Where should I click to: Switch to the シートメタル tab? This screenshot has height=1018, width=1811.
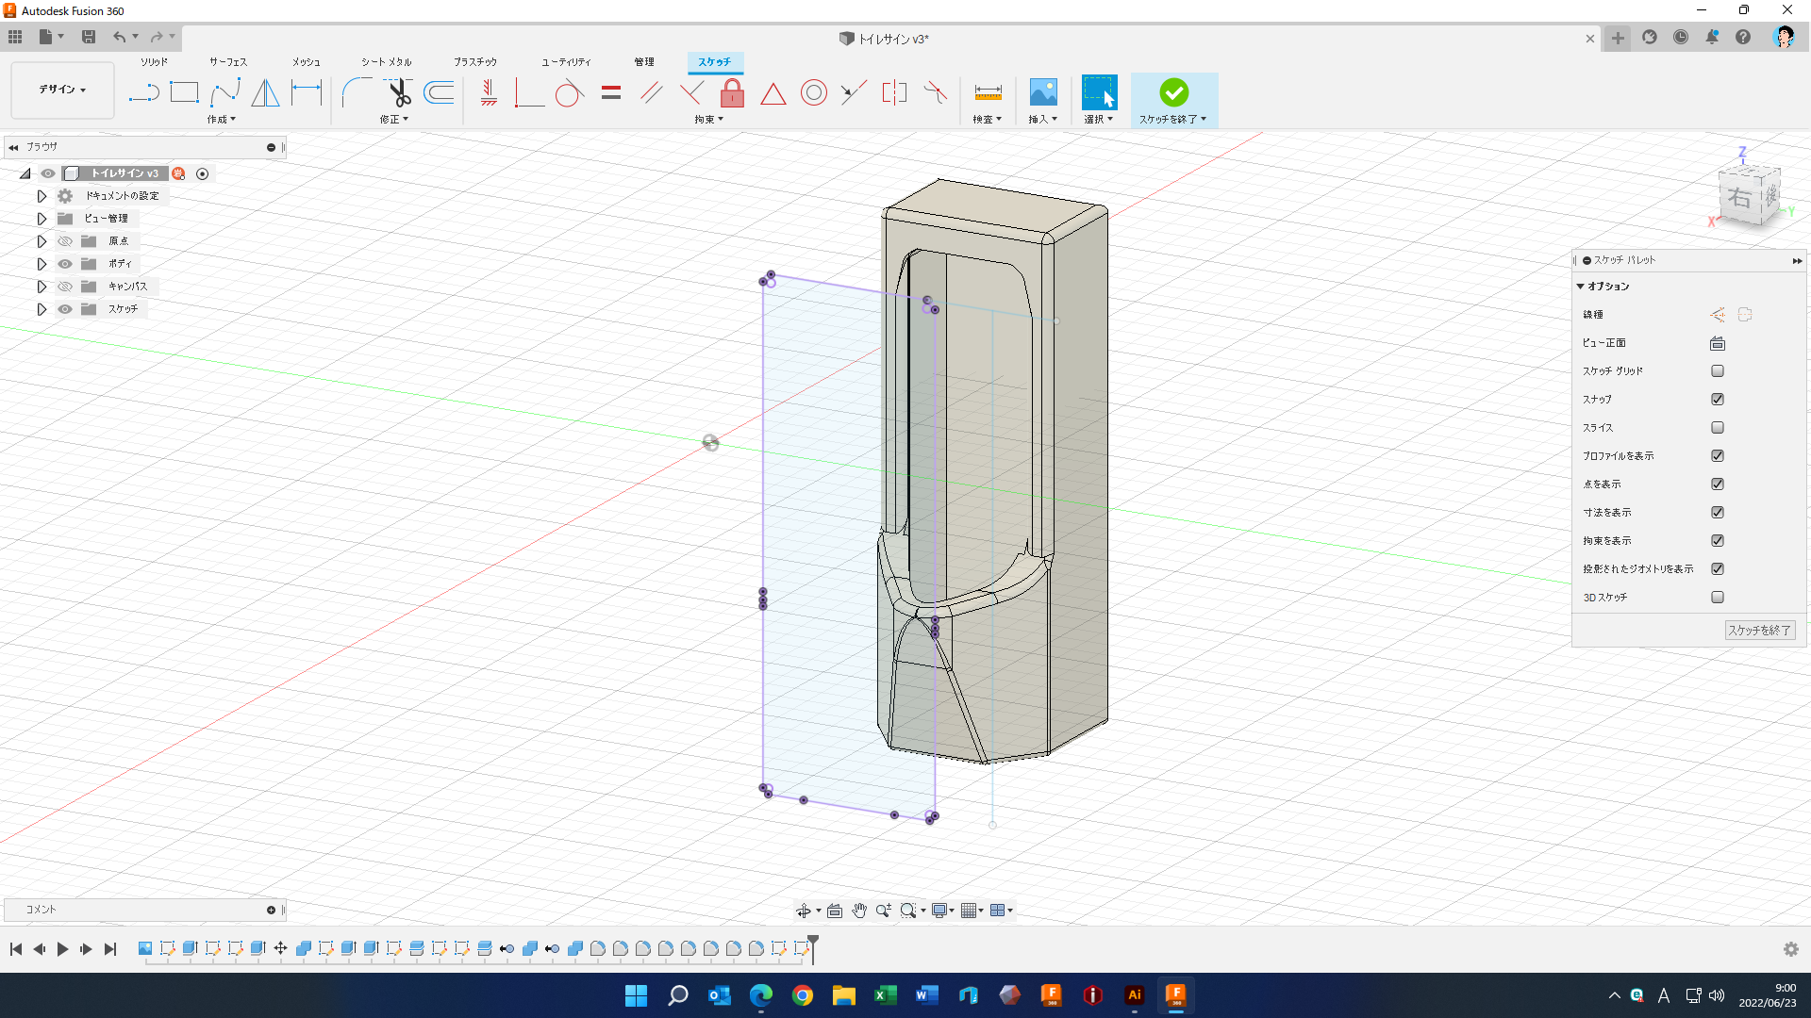tap(386, 62)
